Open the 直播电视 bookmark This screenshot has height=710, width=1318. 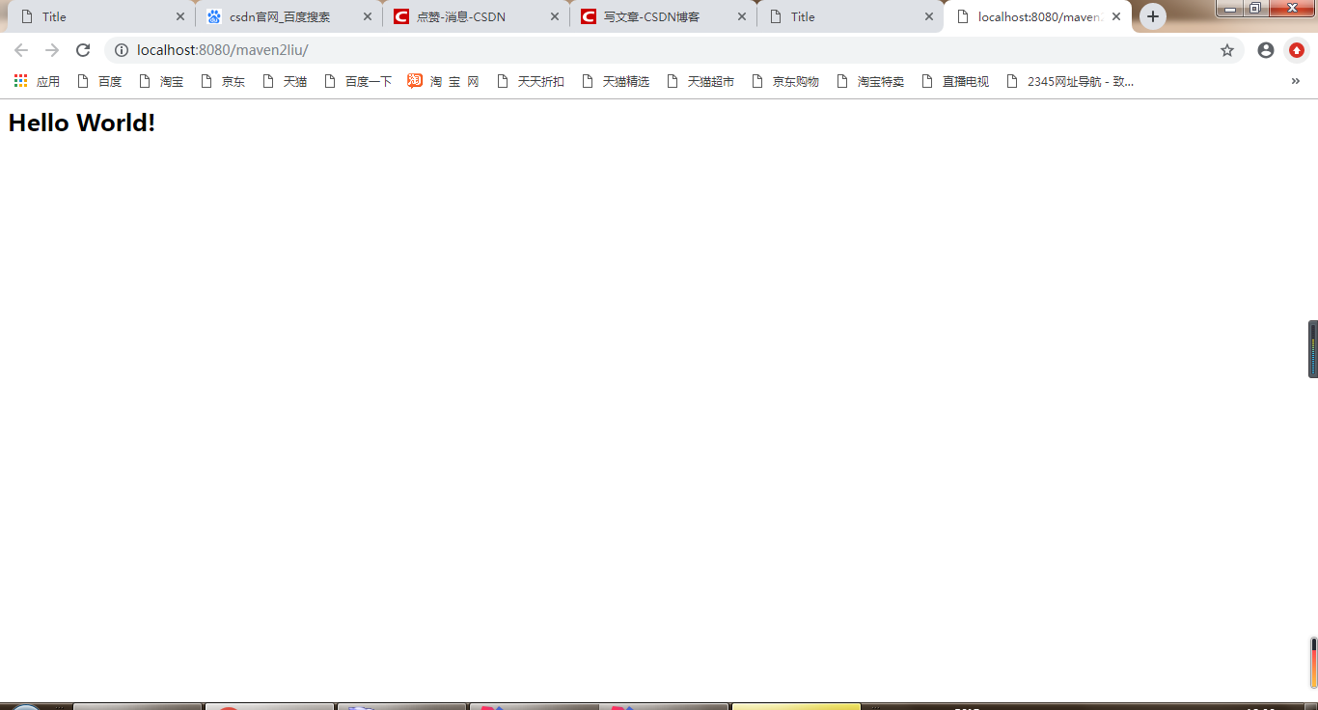pyautogui.click(x=954, y=81)
